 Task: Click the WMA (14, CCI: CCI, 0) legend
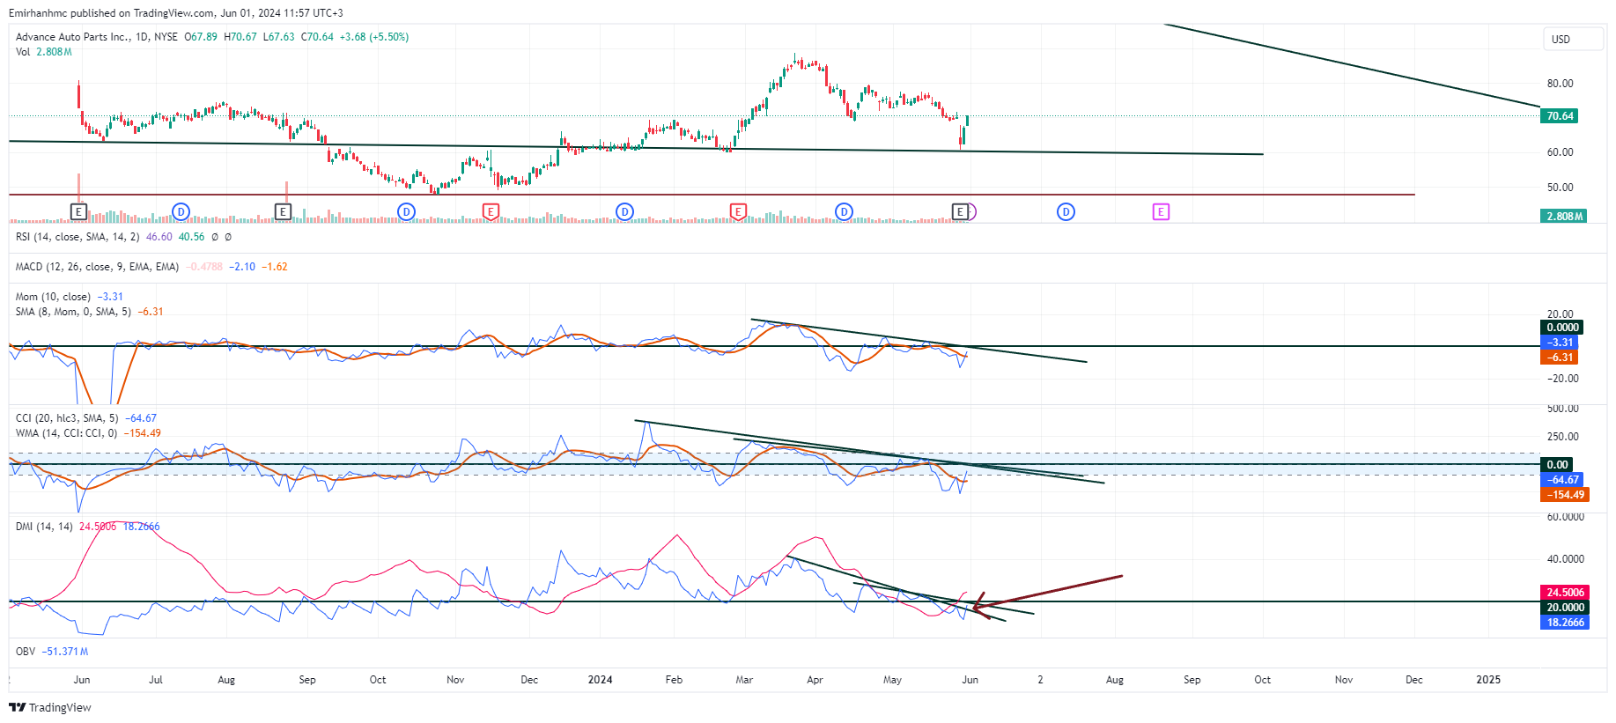tap(66, 433)
